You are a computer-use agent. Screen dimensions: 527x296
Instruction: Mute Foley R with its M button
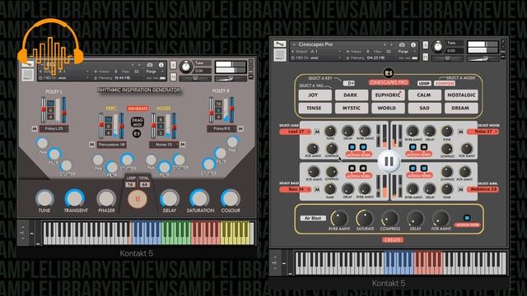click(x=240, y=128)
